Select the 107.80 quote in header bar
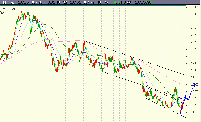 click(x=37, y=2)
